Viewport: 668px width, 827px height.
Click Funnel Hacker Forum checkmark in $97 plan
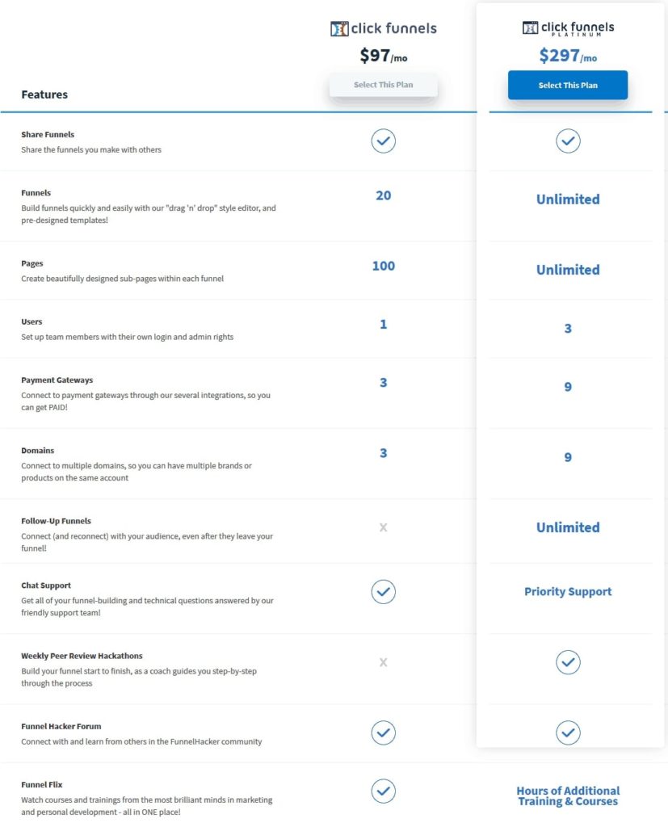click(384, 733)
